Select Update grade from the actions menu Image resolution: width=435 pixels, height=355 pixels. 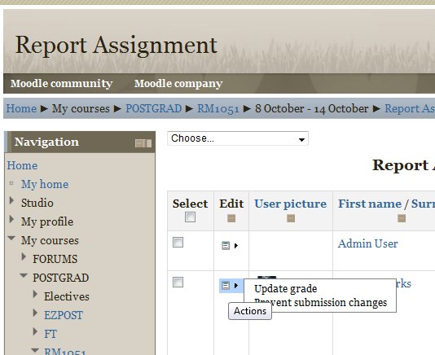click(x=285, y=289)
